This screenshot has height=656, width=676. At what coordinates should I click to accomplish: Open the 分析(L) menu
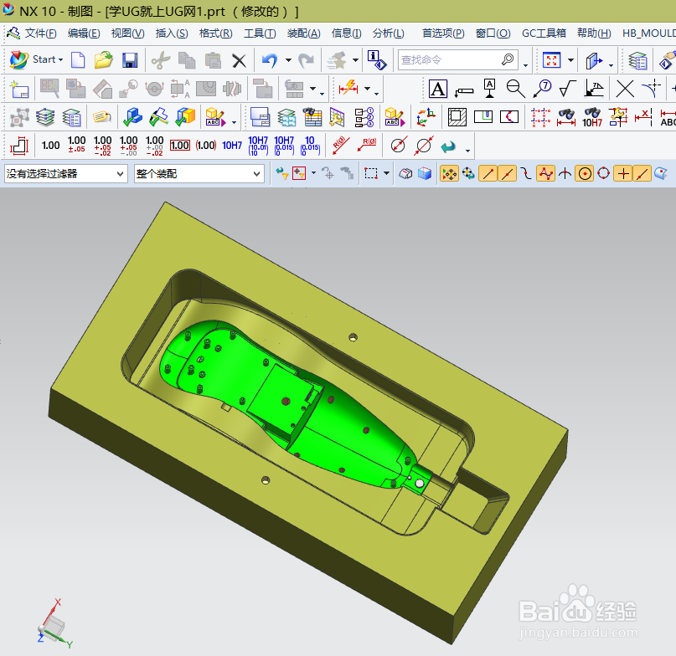click(389, 33)
